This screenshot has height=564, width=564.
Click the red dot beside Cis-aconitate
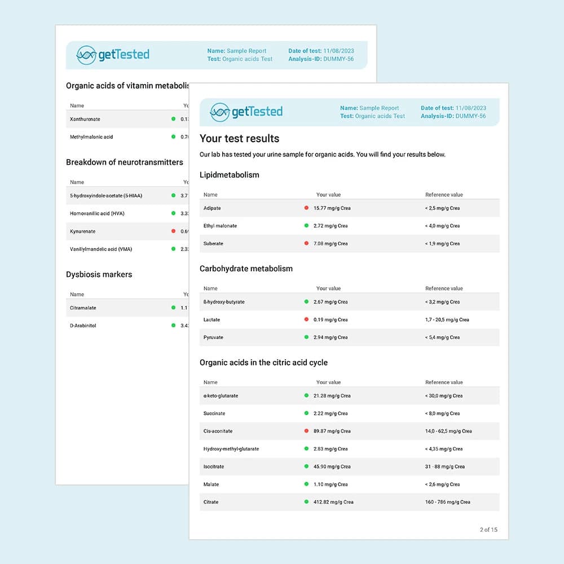[306, 431]
